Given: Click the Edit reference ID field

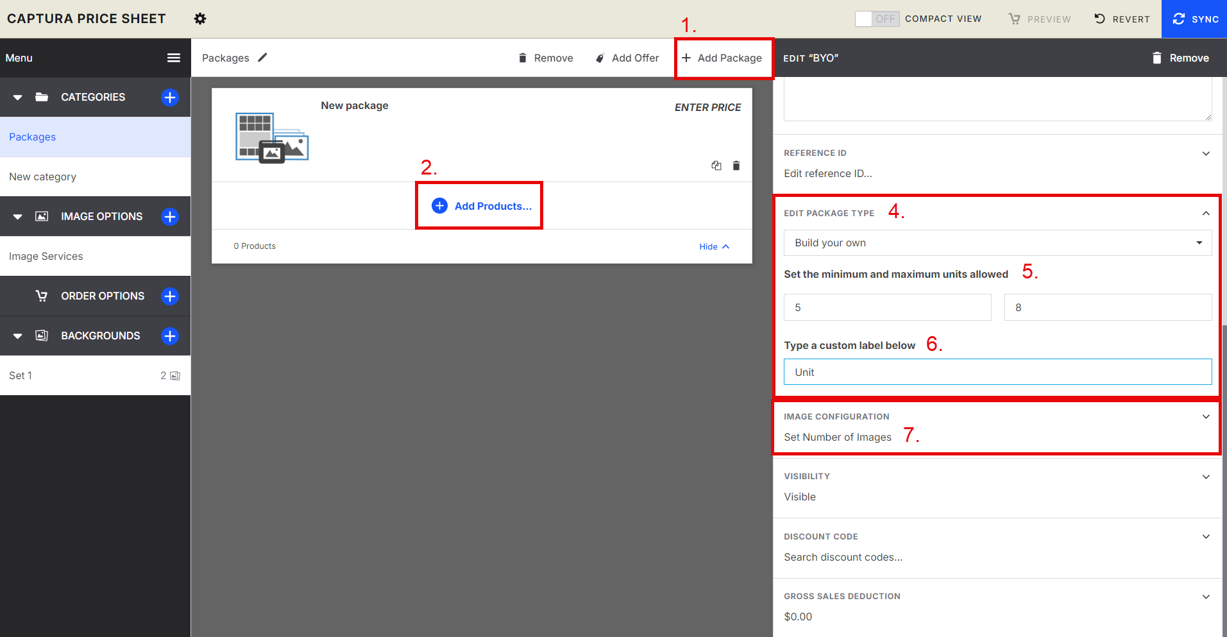Looking at the screenshot, I should pyautogui.click(x=828, y=173).
